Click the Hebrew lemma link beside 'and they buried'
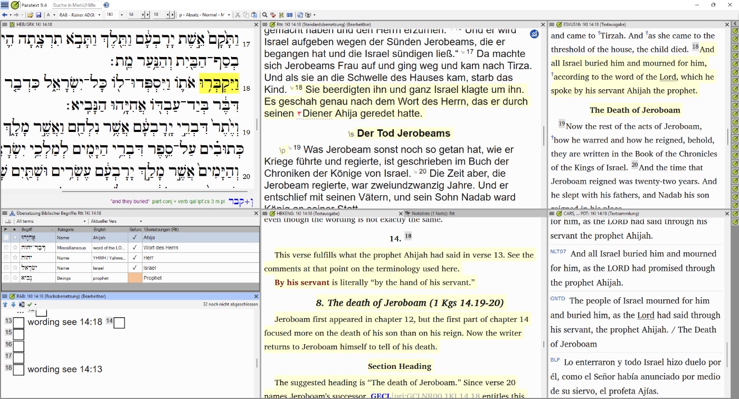The height and width of the screenshot is (399, 739). click(241, 201)
